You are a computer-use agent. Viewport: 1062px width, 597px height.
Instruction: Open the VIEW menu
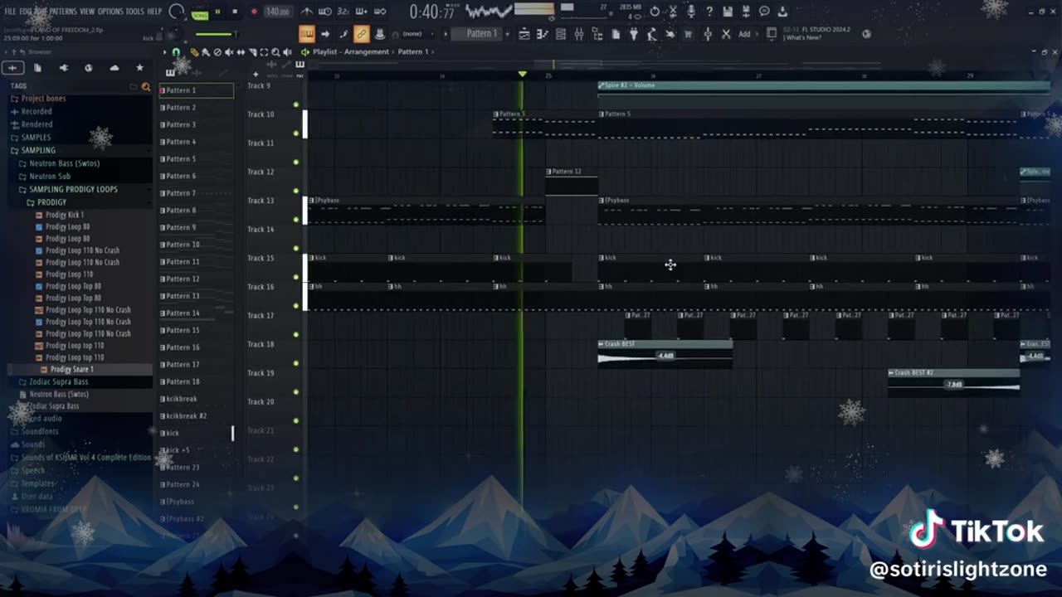click(x=87, y=12)
